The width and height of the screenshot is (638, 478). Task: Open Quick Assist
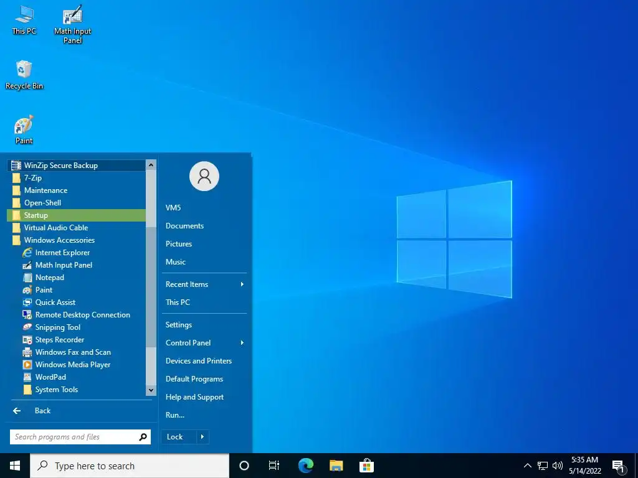[76, 302]
